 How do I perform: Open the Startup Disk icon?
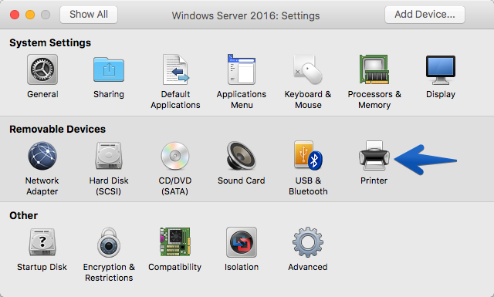(x=42, y=242)
